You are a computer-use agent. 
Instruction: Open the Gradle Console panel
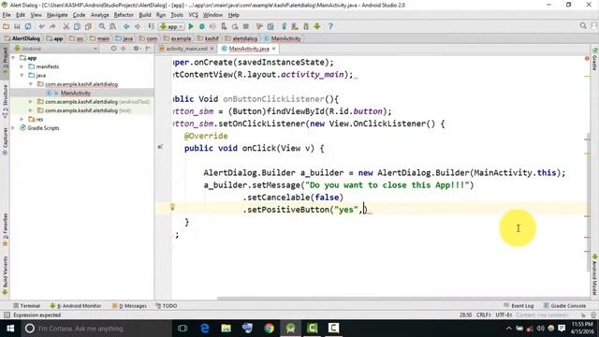pyautogui.click(x=564, y=306)
